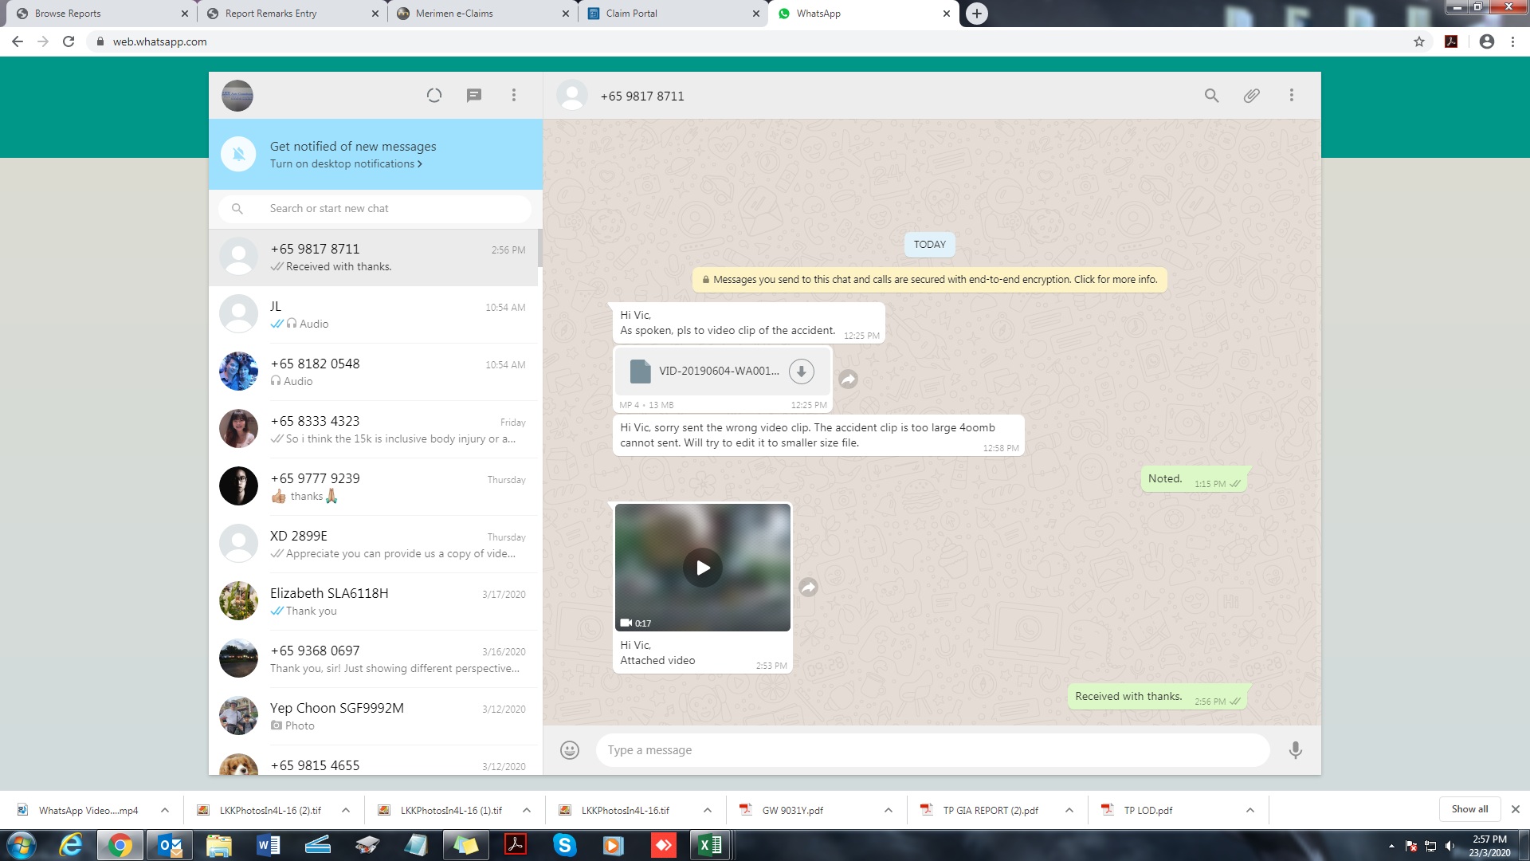Switch to the Claim Portal tab
The image size is (1530, 861).
click(x=631, y=14)
